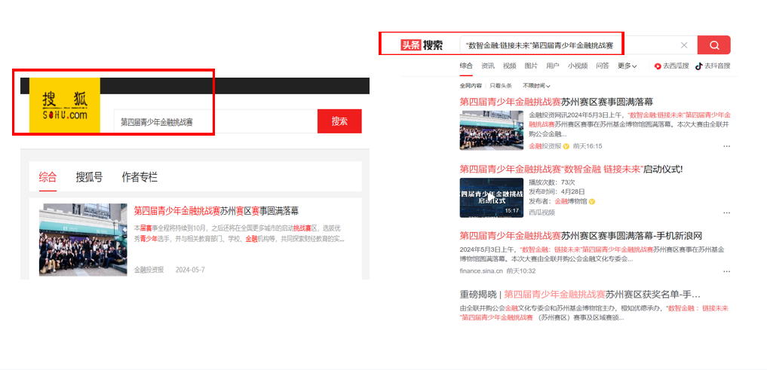
Task: Click the Sohu yellow logo
Action: click(x=65, y=105)
